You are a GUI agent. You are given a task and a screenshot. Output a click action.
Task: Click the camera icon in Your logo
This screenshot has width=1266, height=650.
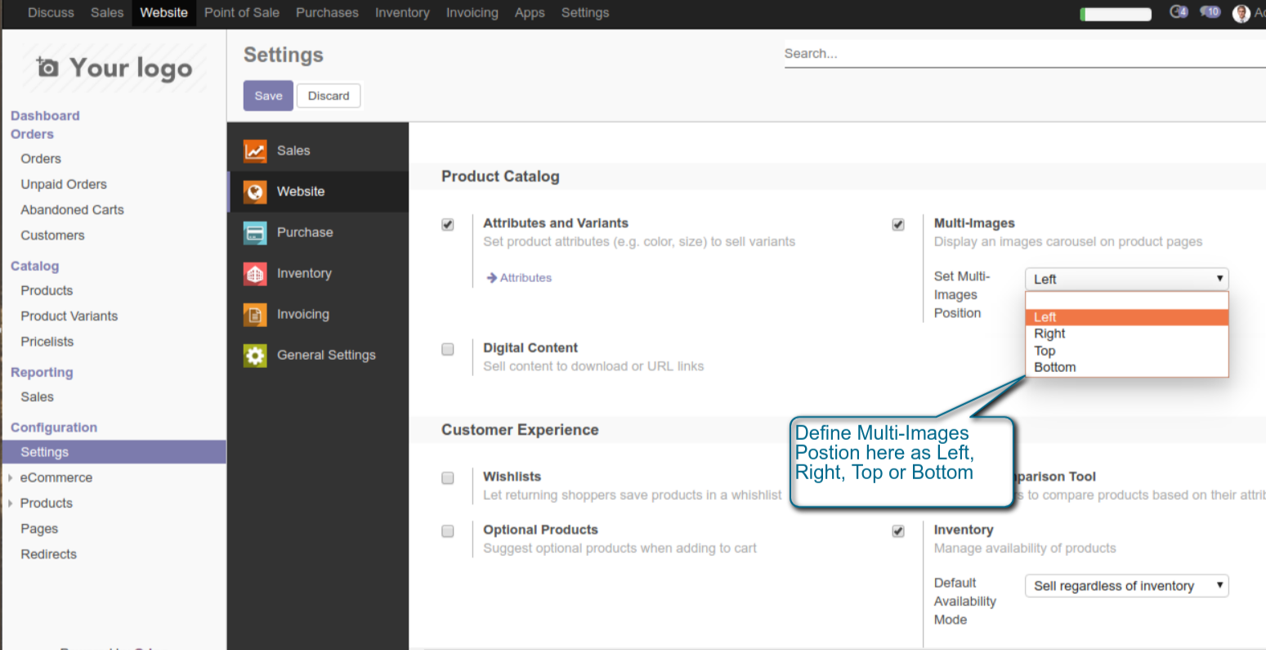click(x=48, y=68)
